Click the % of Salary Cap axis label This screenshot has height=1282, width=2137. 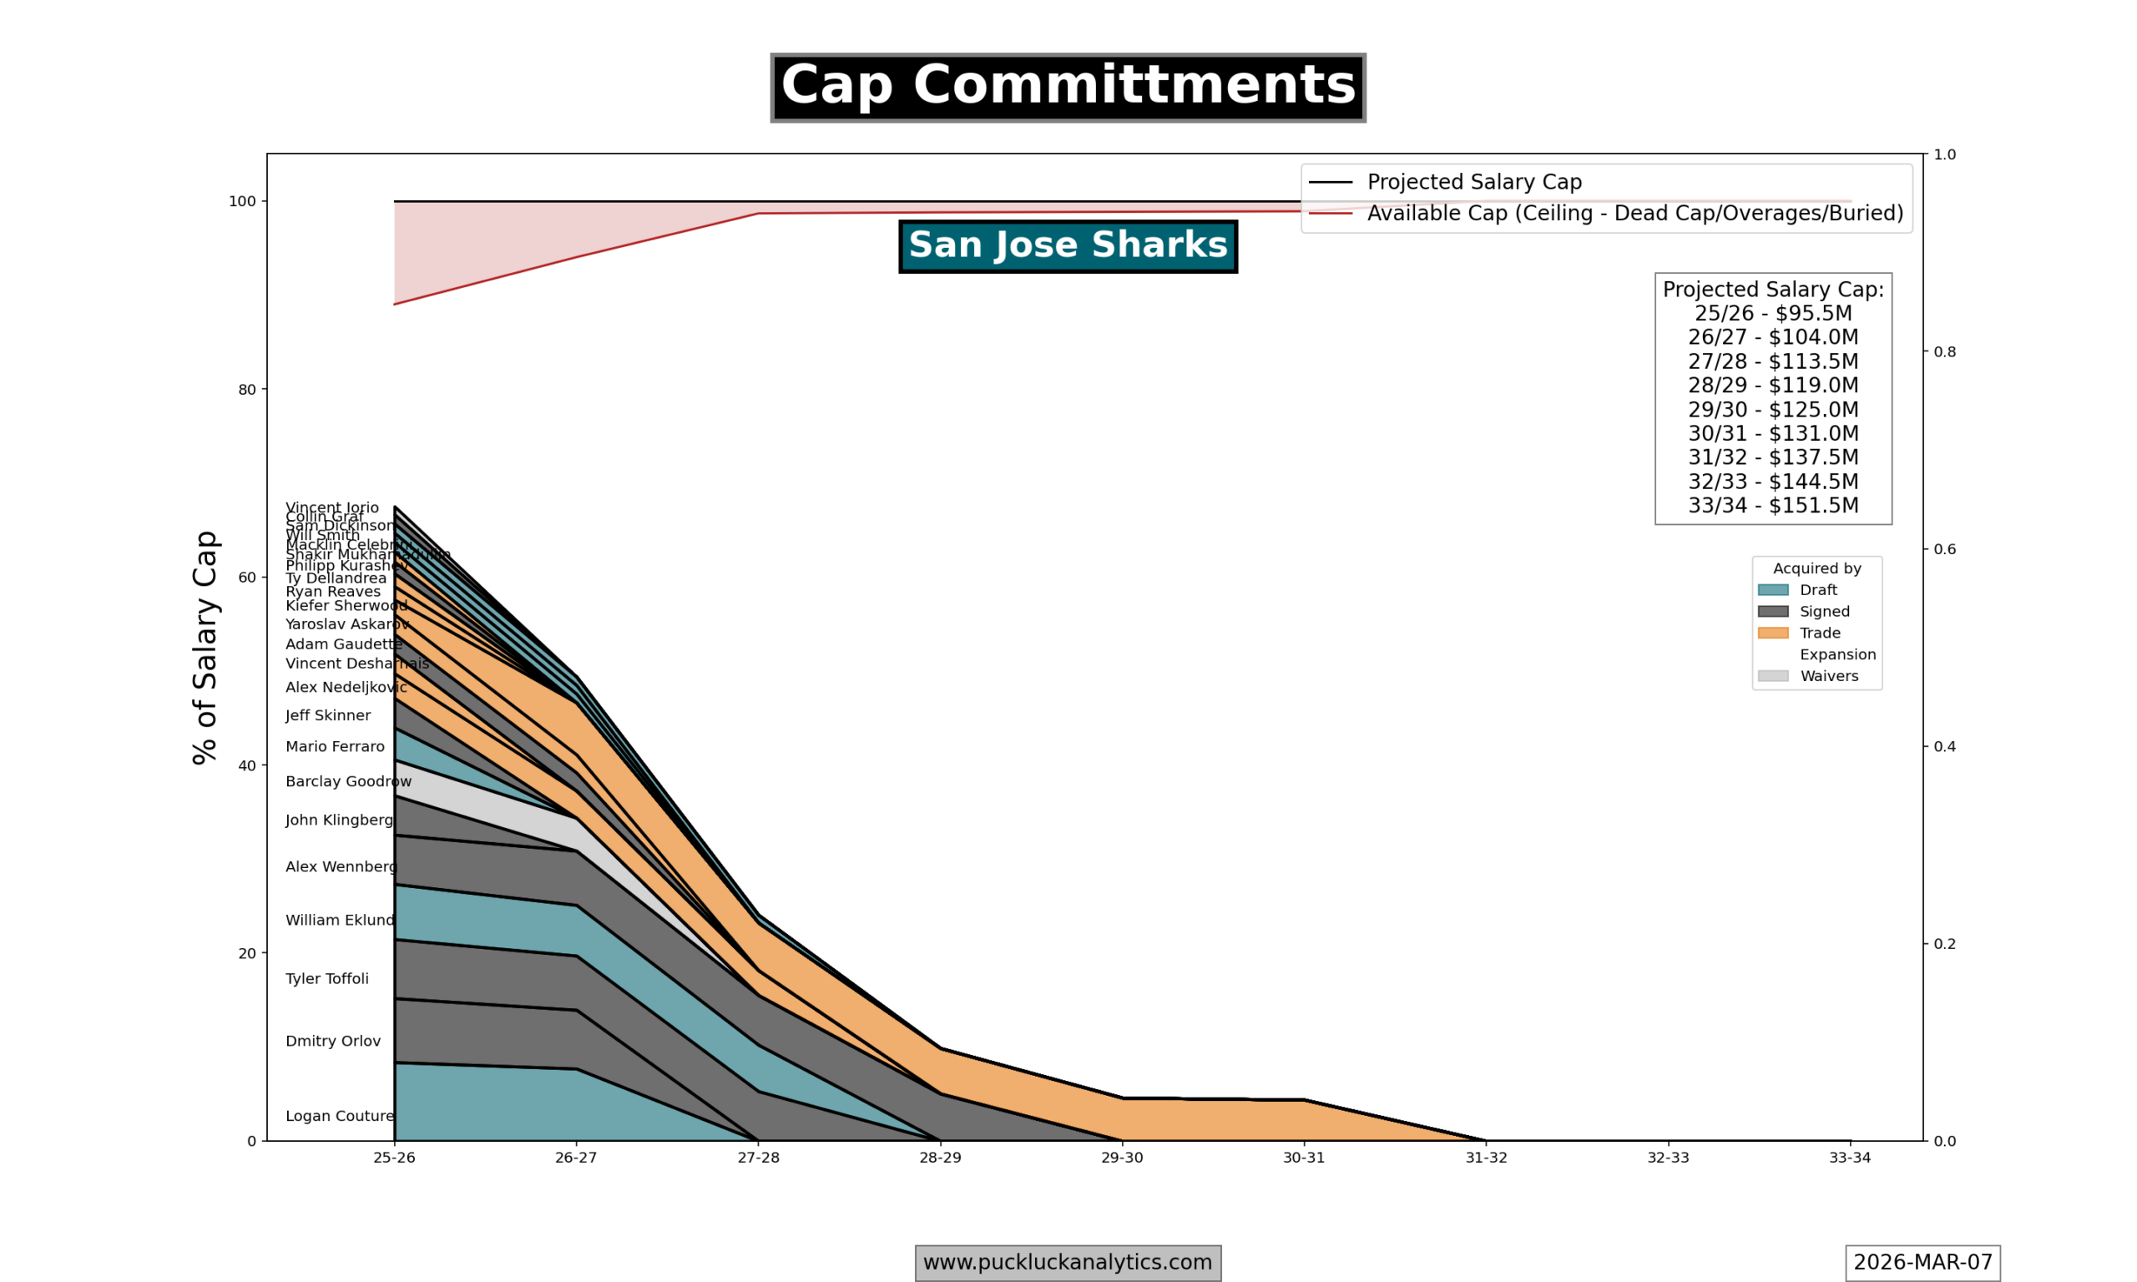[x=205, y=647]
